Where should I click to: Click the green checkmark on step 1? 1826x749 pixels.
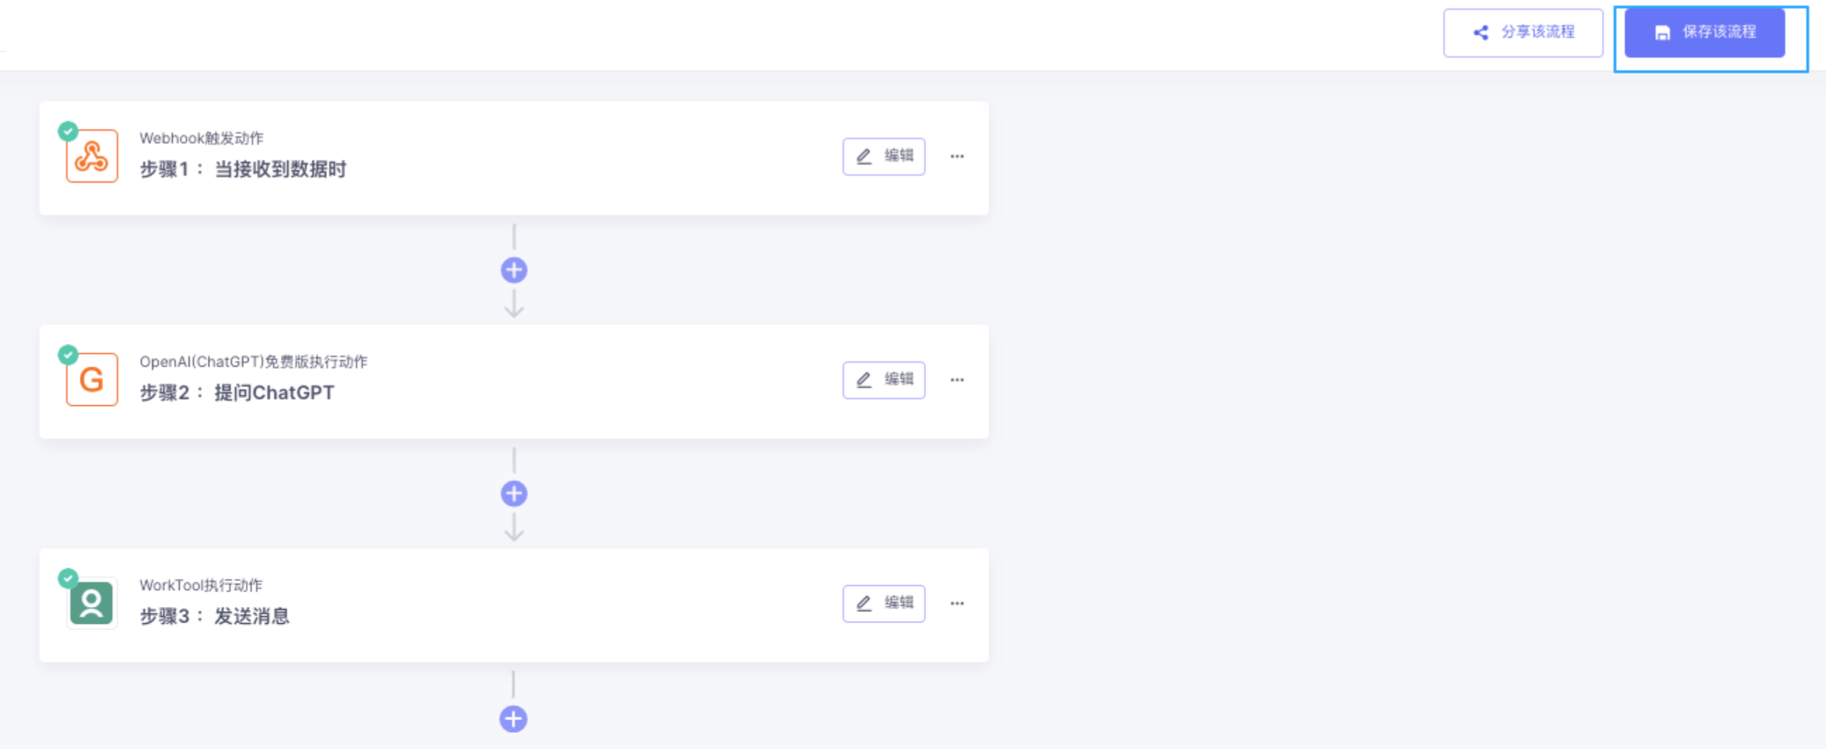tap(68, 131)
